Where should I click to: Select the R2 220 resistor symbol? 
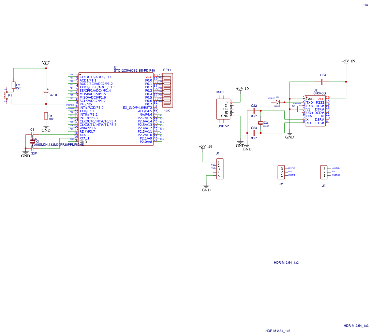click(x=14, y=85)
